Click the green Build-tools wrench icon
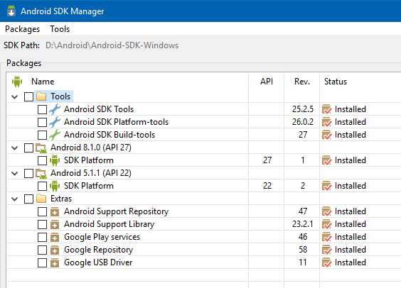Screen dimensions: 401x288 [55, 135]
